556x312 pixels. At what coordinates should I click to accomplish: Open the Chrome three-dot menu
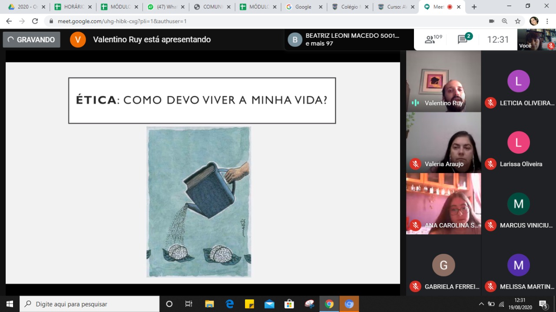tap(547, 21)
